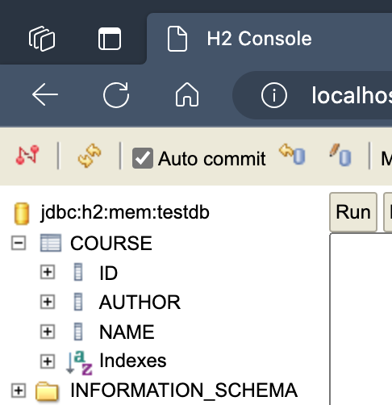
Task: Open the browser workspaces icon
Action: (x=42, y=39)
